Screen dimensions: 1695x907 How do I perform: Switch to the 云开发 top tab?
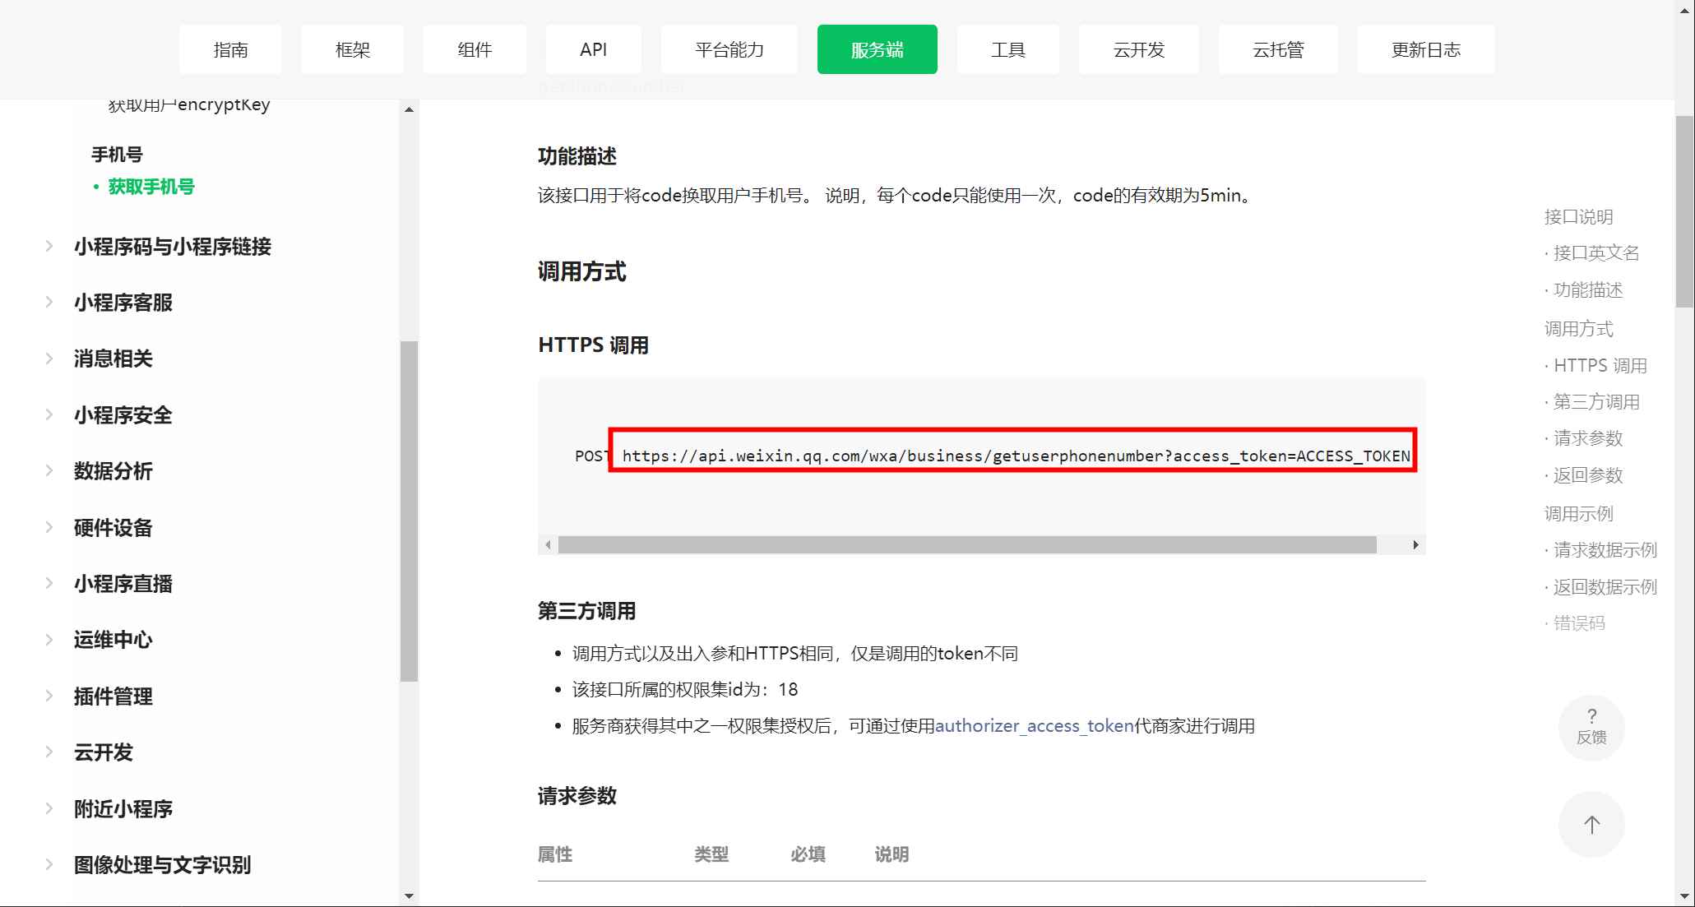1138,49
